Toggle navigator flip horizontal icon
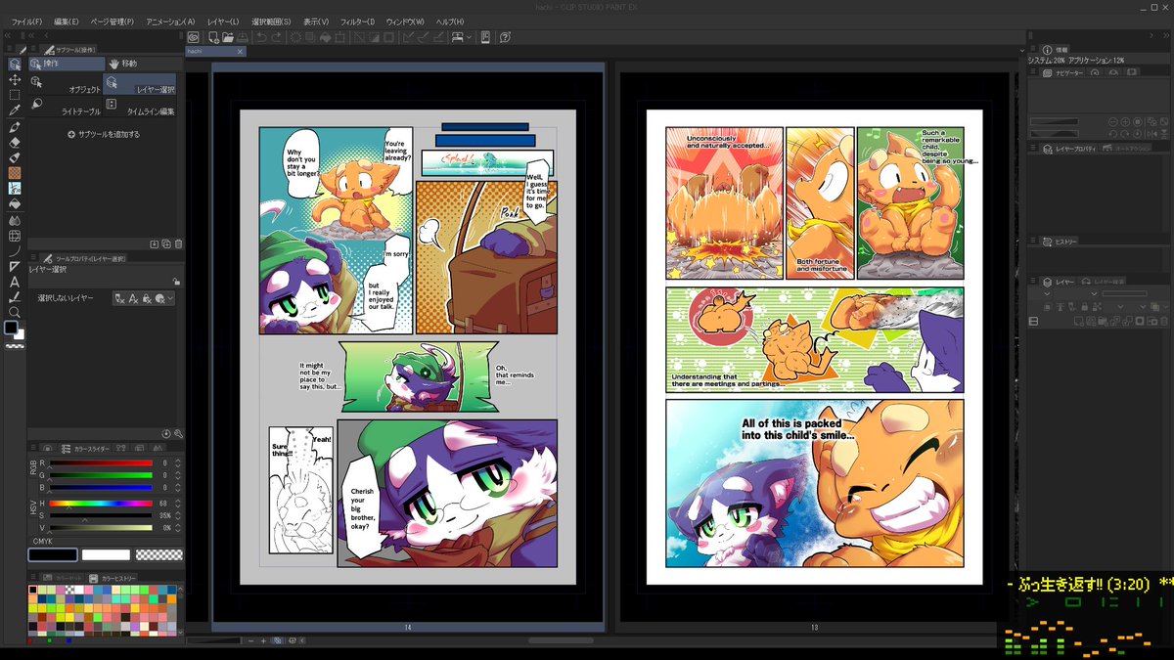Image resolution: width=1174 pixels, height=660 pixels. pyautogui.click(x=1152, y=133)
